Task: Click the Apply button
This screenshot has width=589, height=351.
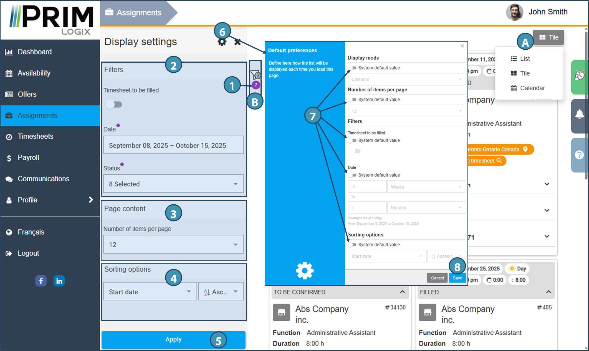Action: point(173,339)
